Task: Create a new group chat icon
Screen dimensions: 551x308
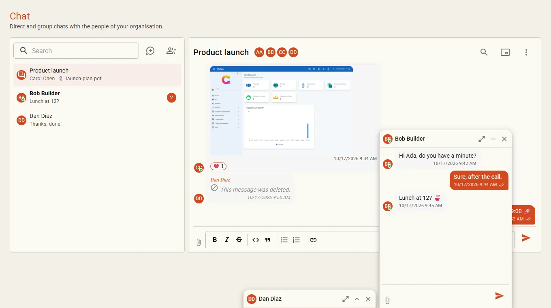Action: [171, 51]
